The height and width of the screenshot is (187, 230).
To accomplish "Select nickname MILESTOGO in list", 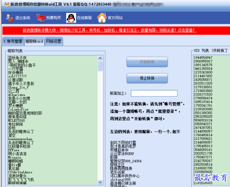I will pyautogui.click(x=16, y=121).
